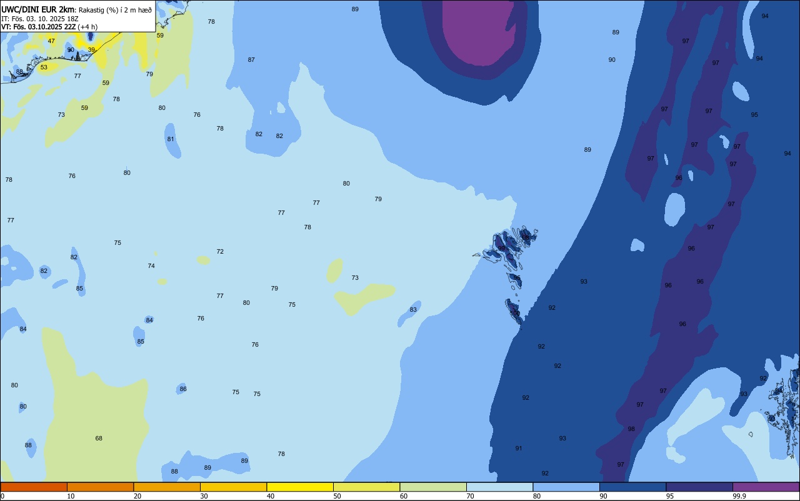800x501 pixels.
Task: Choose the medium blue 80–90 legend swatch
Action: pyautogui.click(x=566, y=487)
